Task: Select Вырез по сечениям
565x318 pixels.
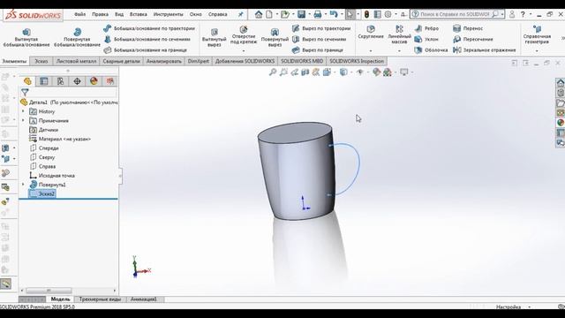Action: (x=320, y=39)
